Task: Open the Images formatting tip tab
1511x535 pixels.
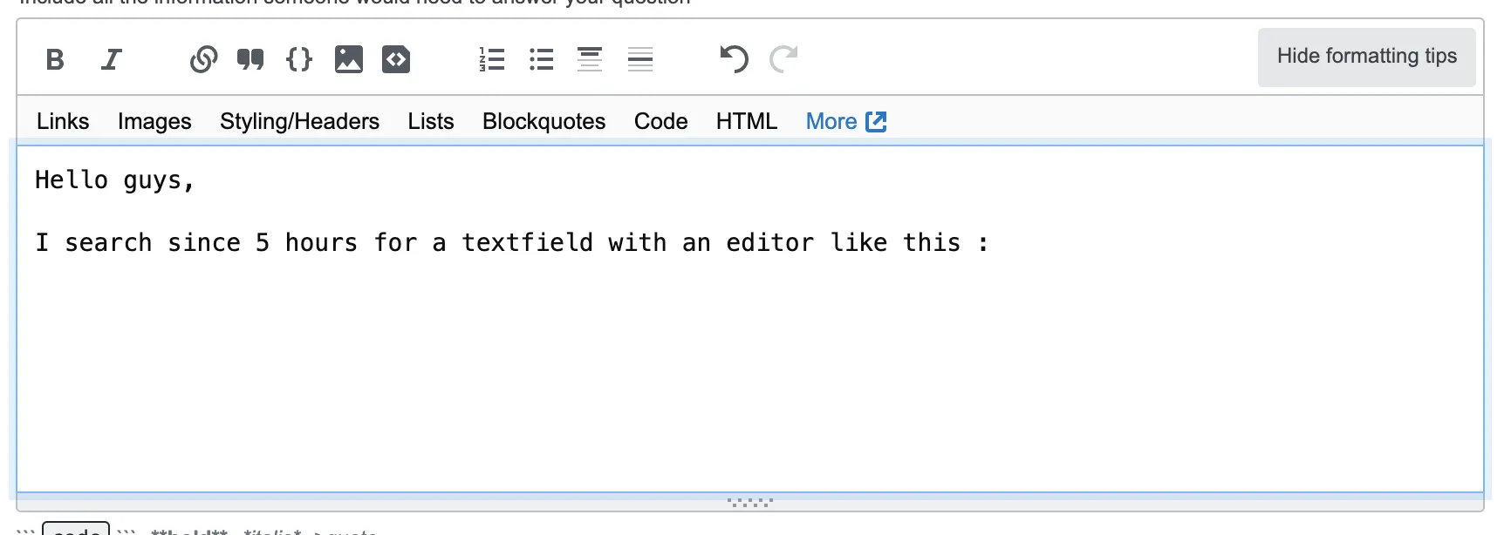Action: (154, 121)
